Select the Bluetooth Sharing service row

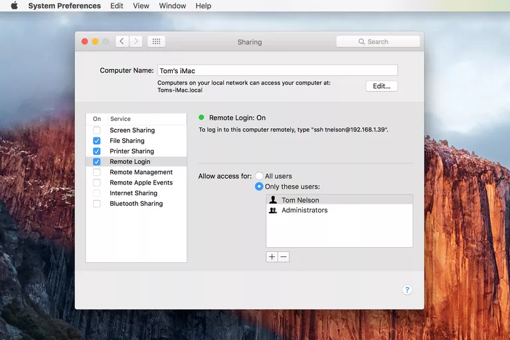click(136, 203)
